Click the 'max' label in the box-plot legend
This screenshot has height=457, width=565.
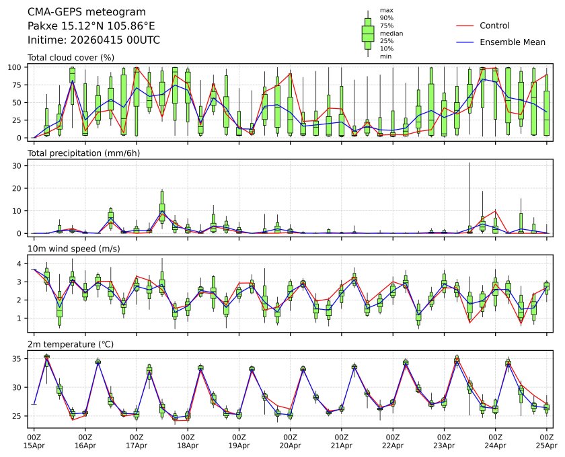click(x=386, y=10)
